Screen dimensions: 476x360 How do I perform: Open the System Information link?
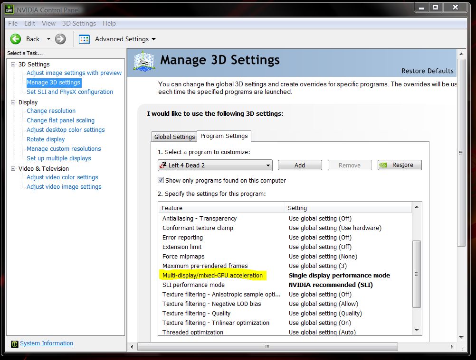[47, 343]
